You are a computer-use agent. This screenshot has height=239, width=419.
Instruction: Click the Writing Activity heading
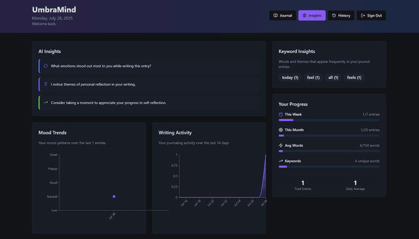pyautogui.click(x=175, y=133)
